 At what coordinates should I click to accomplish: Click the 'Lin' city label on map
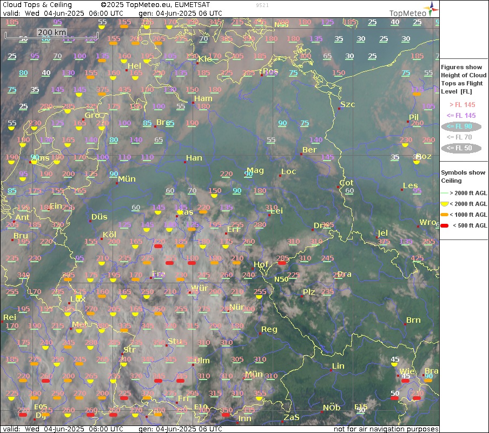pyautogui.click(x=338, y=366)
